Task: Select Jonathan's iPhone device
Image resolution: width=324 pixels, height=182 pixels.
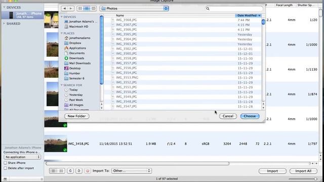Action: 22,15
